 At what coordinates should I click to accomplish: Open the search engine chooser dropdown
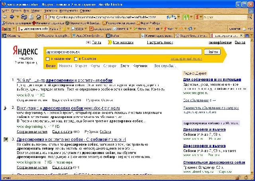pos(201,17)
